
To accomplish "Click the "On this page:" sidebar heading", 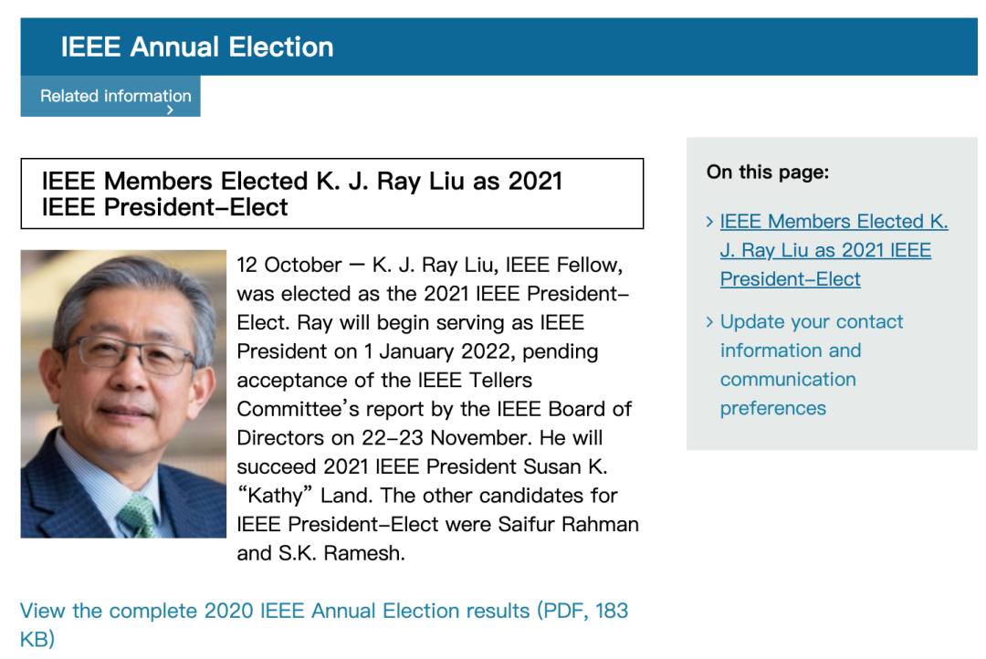I will pos(767,172).
